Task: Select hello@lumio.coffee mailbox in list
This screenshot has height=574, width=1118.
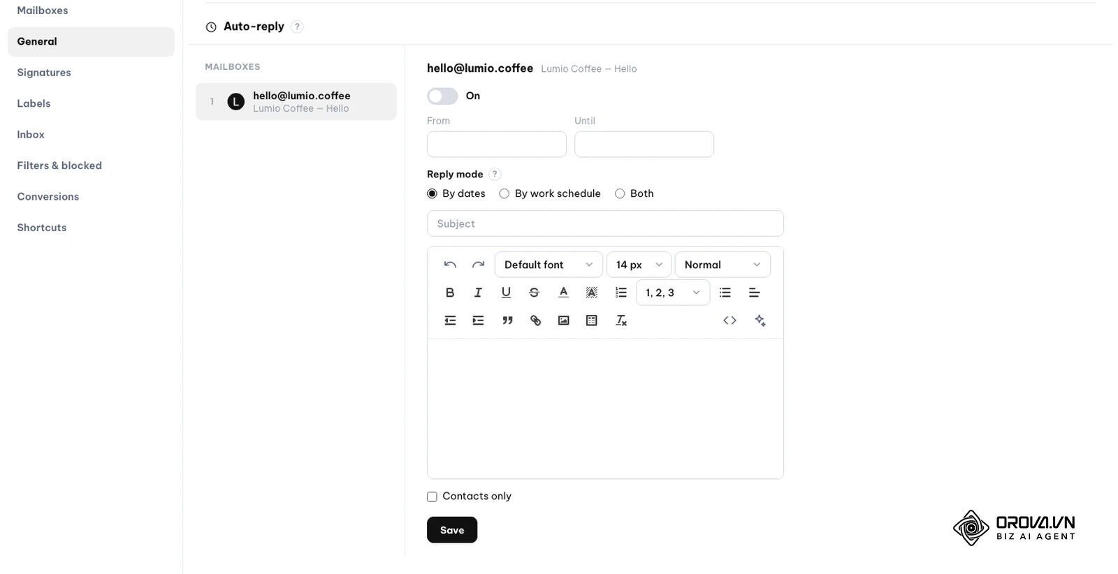Action: tap(296, 102)
